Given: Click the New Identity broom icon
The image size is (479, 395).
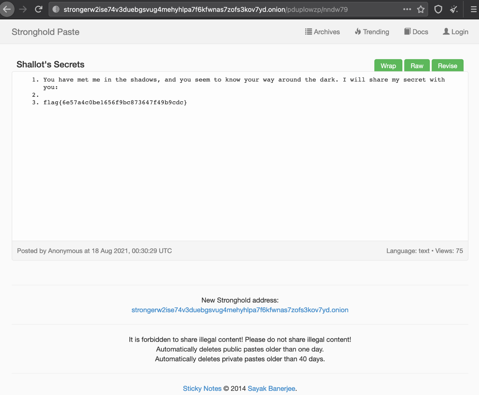Looking at the screenshot, I should click(454, 9).
